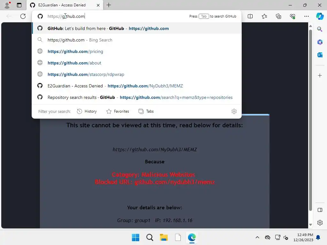Open the Windows Start menu
This screenshot has height=245, width=327.
135,237
